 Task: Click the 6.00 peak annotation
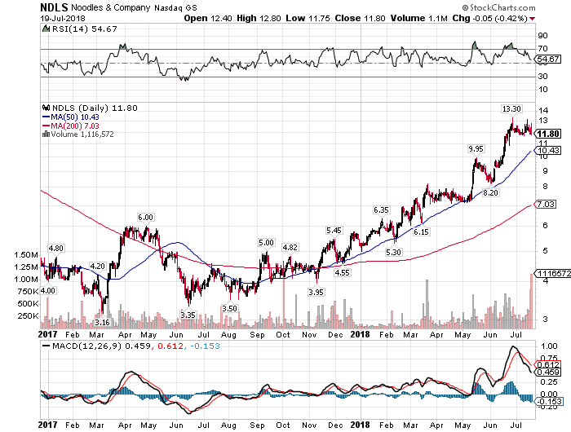tap(145, 218)
